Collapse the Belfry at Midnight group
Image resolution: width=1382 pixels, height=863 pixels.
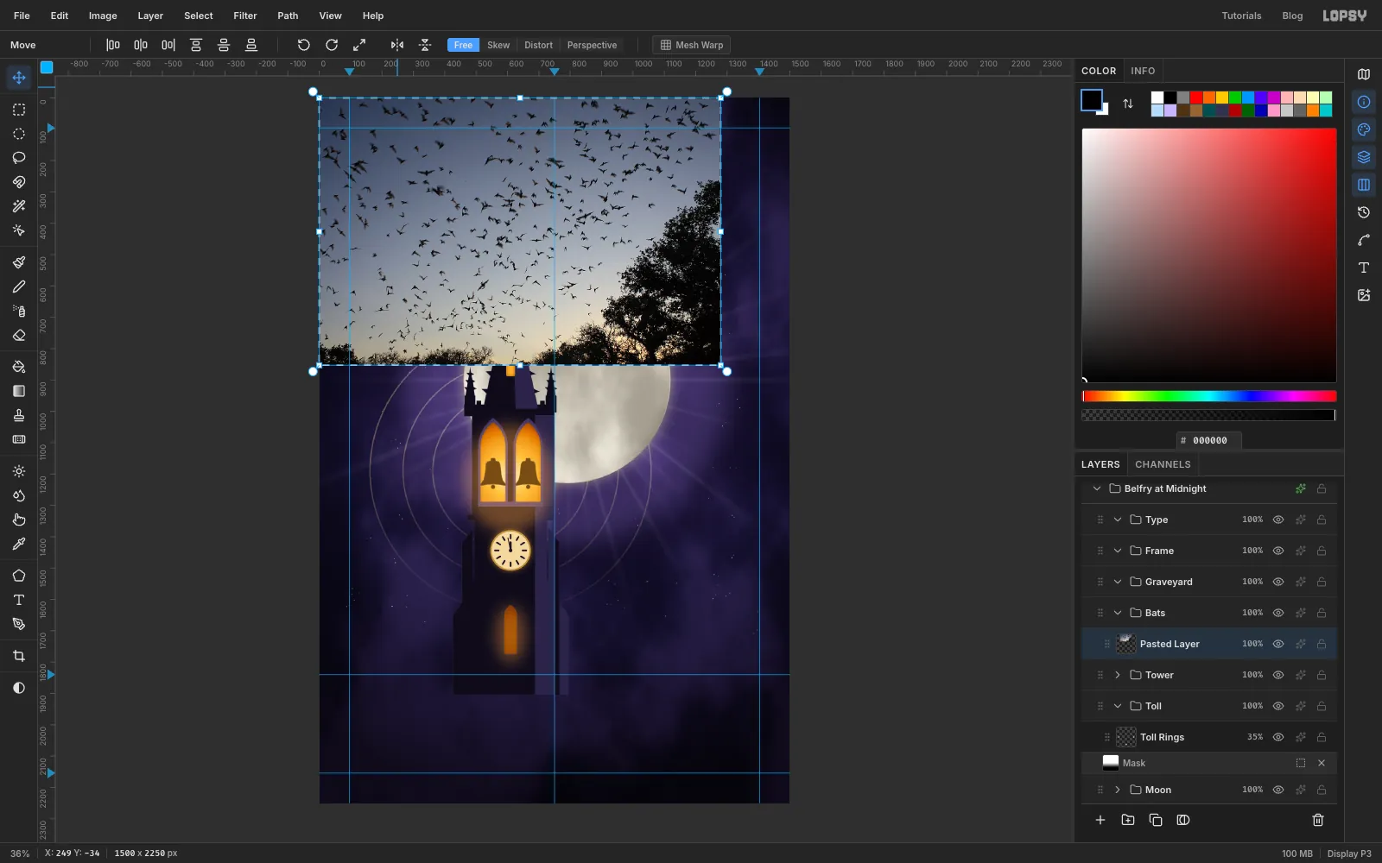pyautogui.click(x=1097, y=488)
